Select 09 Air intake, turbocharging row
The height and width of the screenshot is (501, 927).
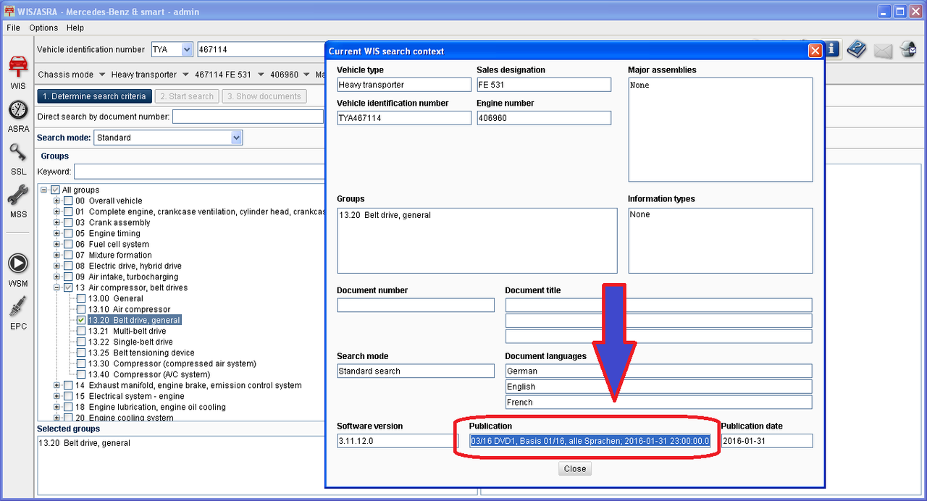pos(127,277)
